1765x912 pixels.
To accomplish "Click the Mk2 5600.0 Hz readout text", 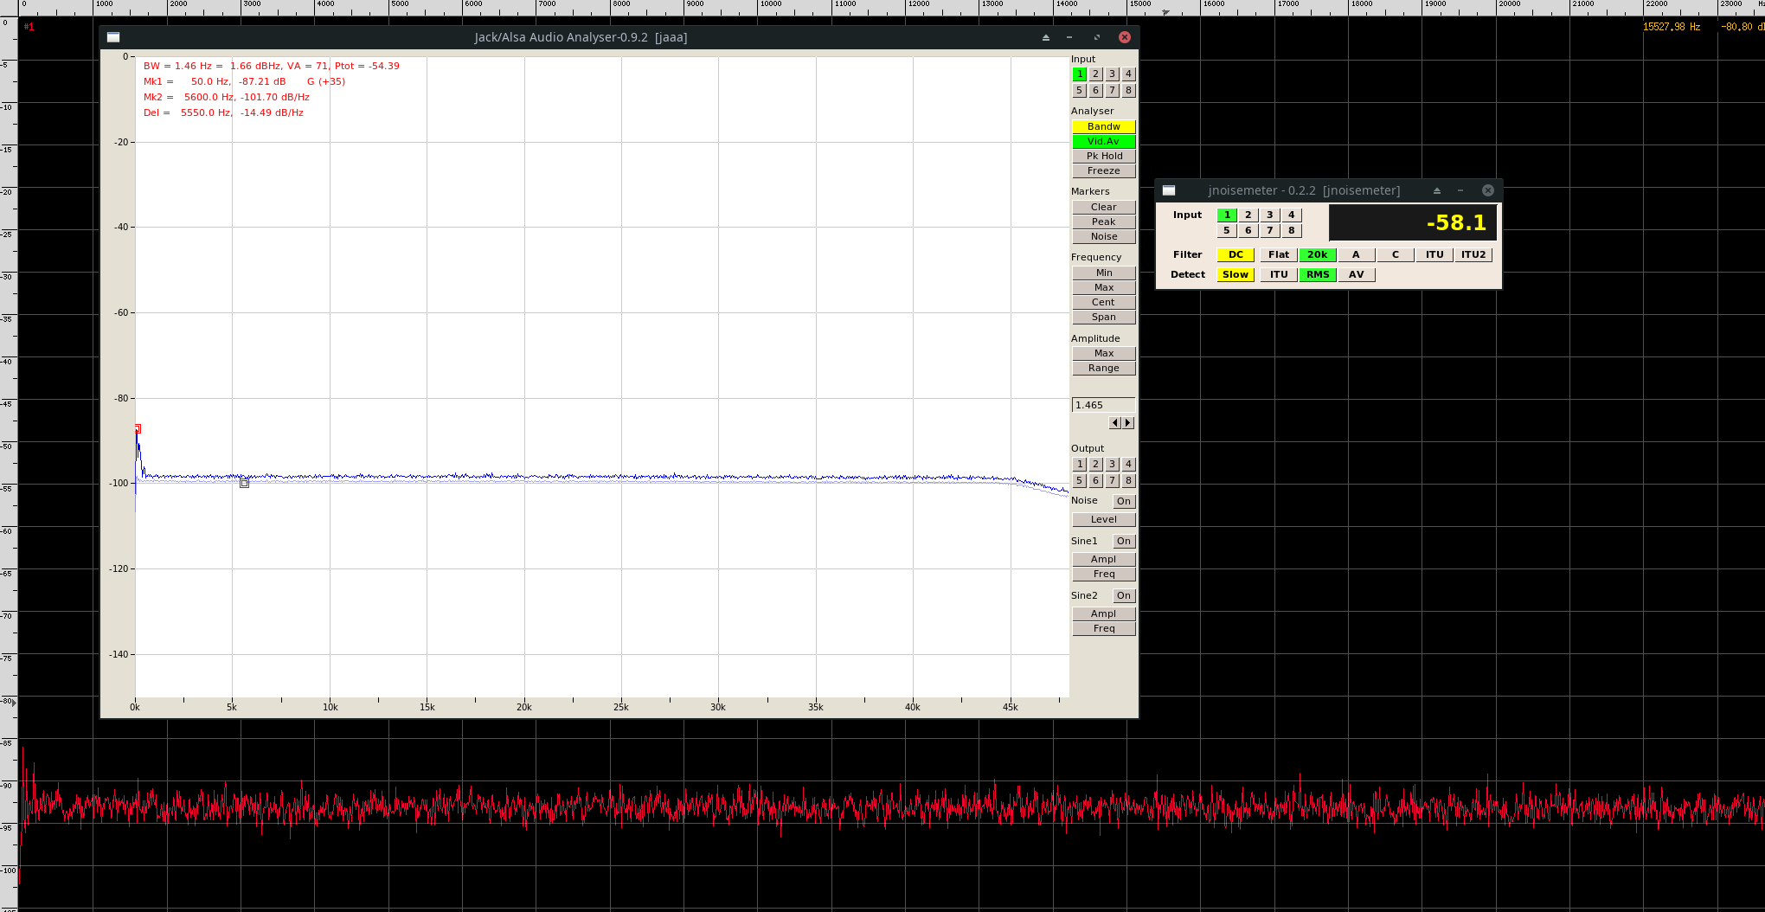I will point(227,97).
